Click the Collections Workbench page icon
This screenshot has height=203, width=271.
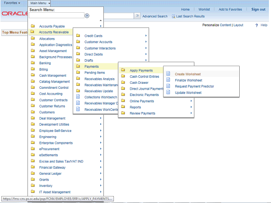pyautogui.click(x=77, y=97)
